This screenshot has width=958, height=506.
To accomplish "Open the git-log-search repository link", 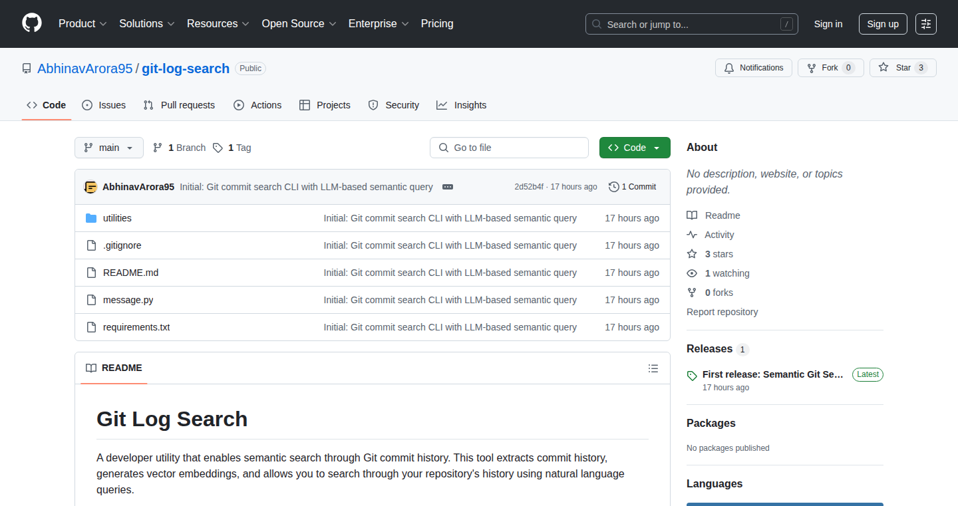I will tap(186, 68).
